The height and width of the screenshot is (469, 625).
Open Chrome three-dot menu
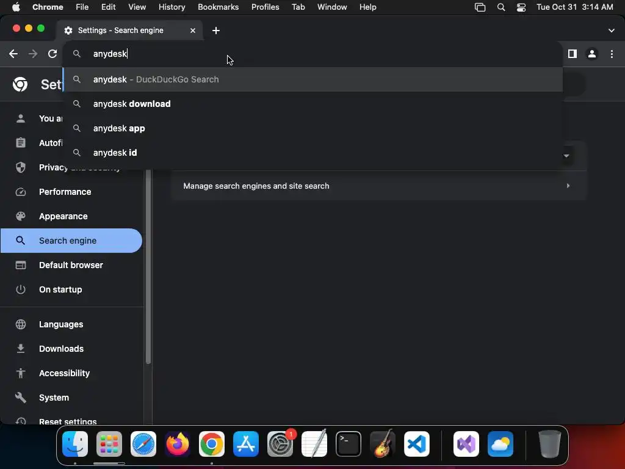pos(612,54)
